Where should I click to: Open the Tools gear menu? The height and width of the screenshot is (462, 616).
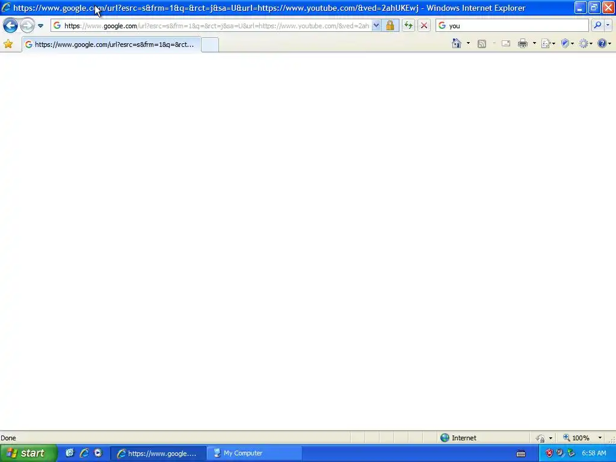pyautogui.click(x=585, y=43)
